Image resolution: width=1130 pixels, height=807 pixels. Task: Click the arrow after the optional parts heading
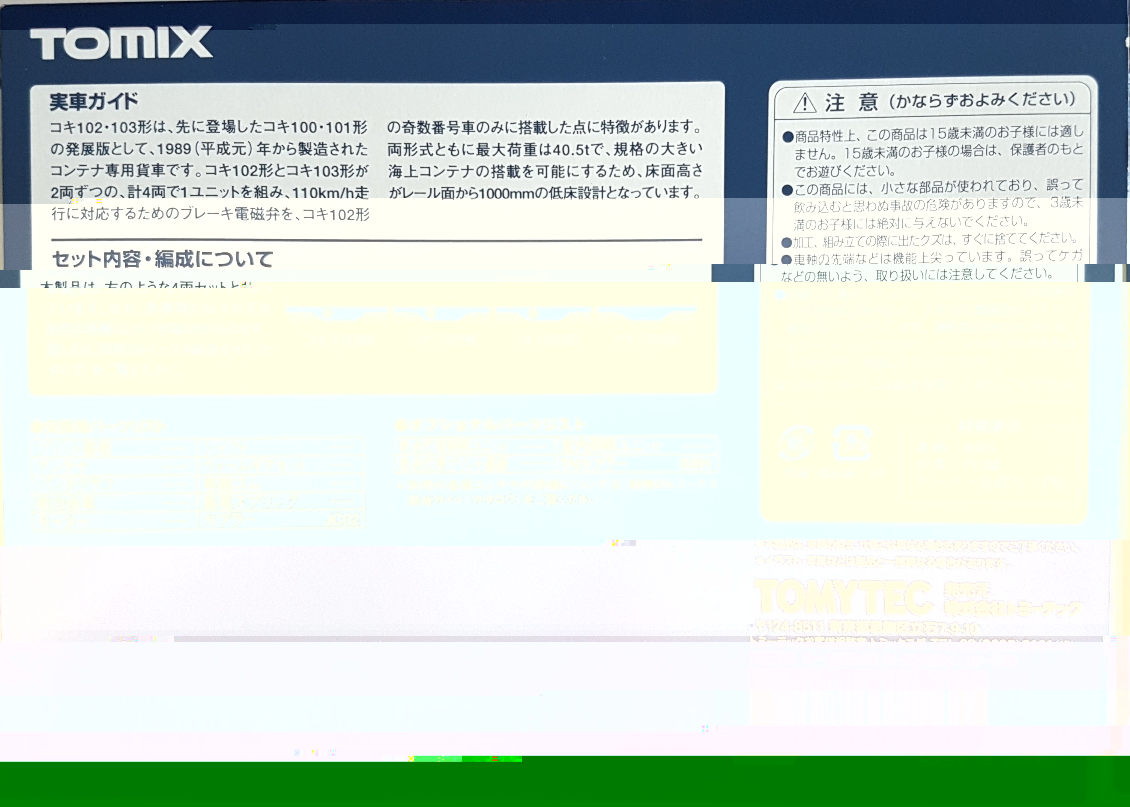(x=580, y=424)
